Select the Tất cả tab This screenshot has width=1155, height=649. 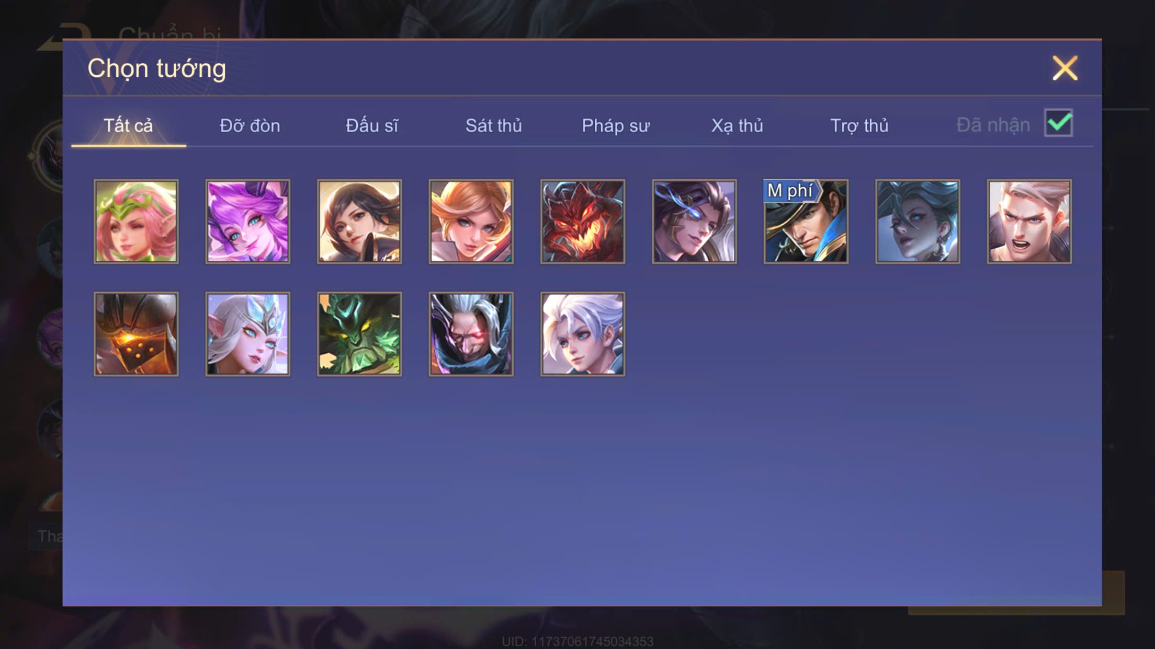coord(128,126)
